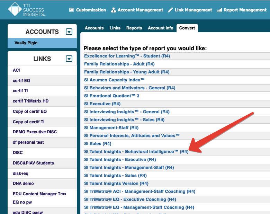Switch to the Reports tab
This screenshot has height=214, width=270.
coord(134,28)
